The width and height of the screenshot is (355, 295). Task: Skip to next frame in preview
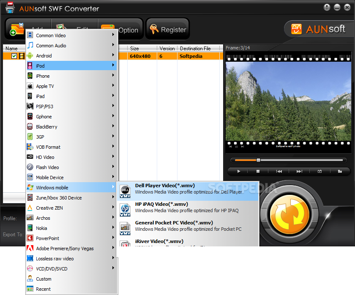pos(299,172)
